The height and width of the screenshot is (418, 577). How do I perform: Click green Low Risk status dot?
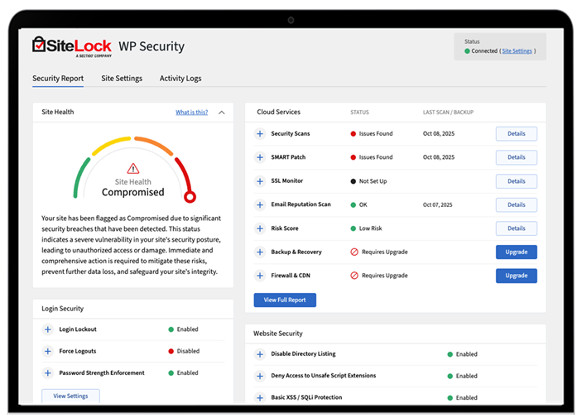[x=353, y=228]
